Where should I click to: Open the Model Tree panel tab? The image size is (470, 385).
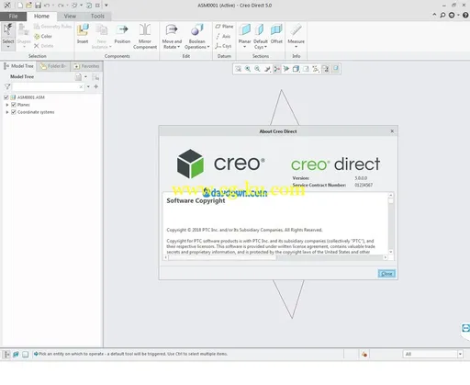pos(19,66)
